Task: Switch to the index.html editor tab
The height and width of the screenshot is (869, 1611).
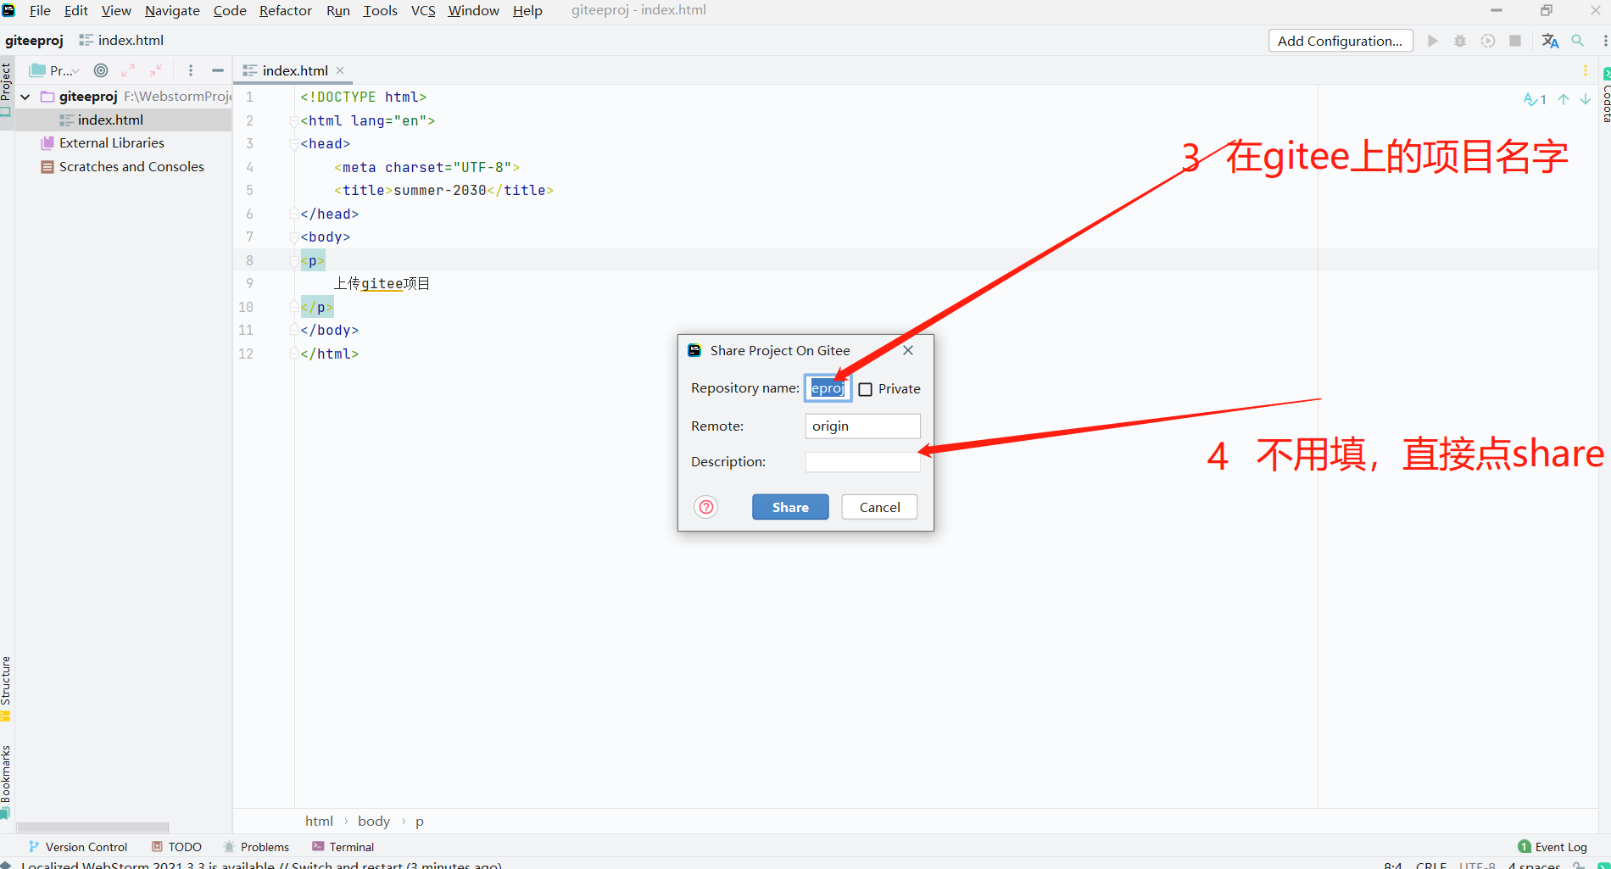Action: (294, 70)
